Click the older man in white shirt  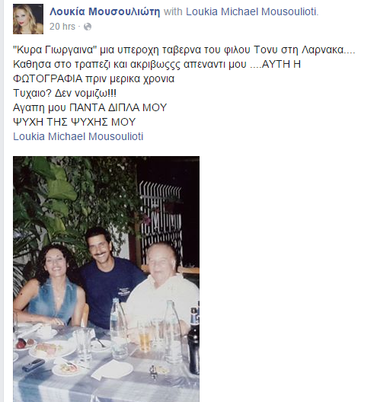click(x=165, y=282)
